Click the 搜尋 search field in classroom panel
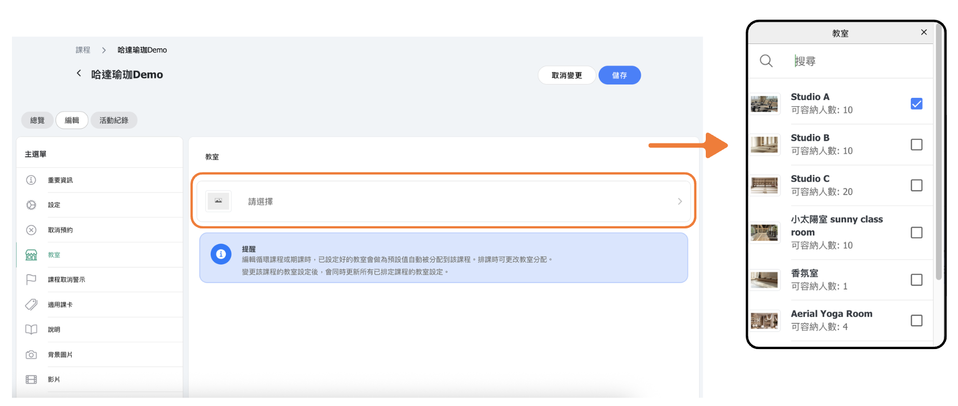Viewport: 958px width, 406px height. [x=856, y=61]
